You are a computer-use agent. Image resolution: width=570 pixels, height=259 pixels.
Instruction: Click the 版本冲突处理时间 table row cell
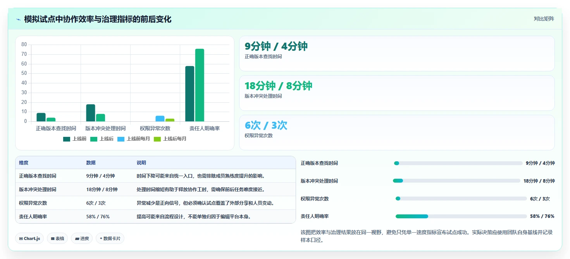[x=38, y=190]
